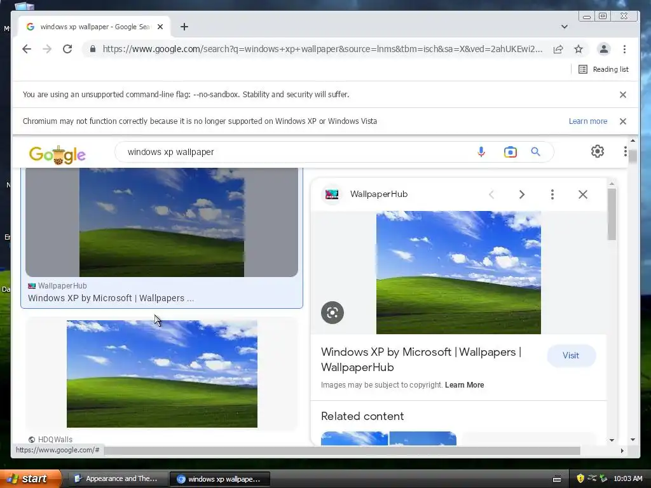Share this page via share icon
Screen dimensions: 651x488
tap(558, 50)
